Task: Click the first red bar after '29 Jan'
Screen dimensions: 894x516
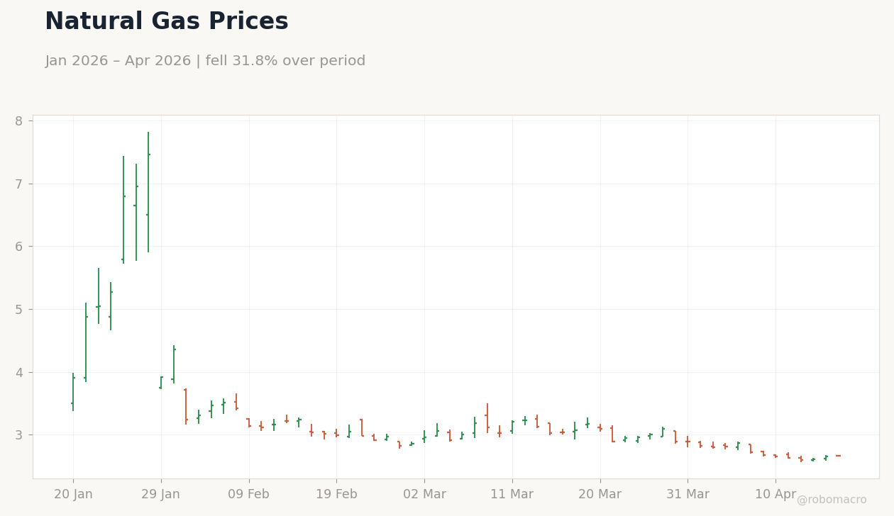Action: (x=186, y=406)
